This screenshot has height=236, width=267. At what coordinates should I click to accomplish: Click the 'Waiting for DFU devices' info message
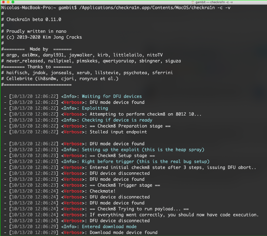112,96
